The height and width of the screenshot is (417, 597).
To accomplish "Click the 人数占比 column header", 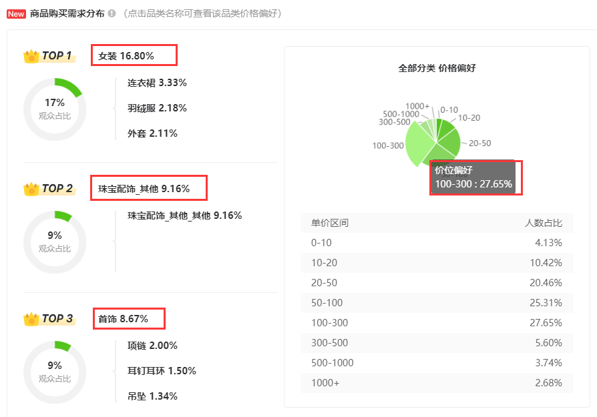I will point(544,223).
